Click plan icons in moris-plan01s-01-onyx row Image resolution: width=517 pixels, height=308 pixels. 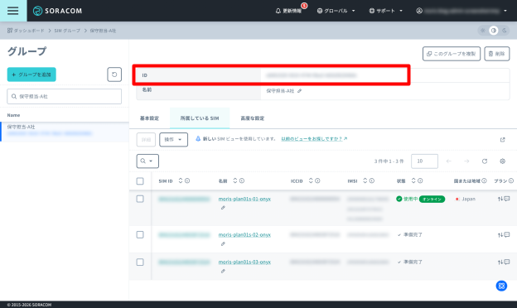504,199
